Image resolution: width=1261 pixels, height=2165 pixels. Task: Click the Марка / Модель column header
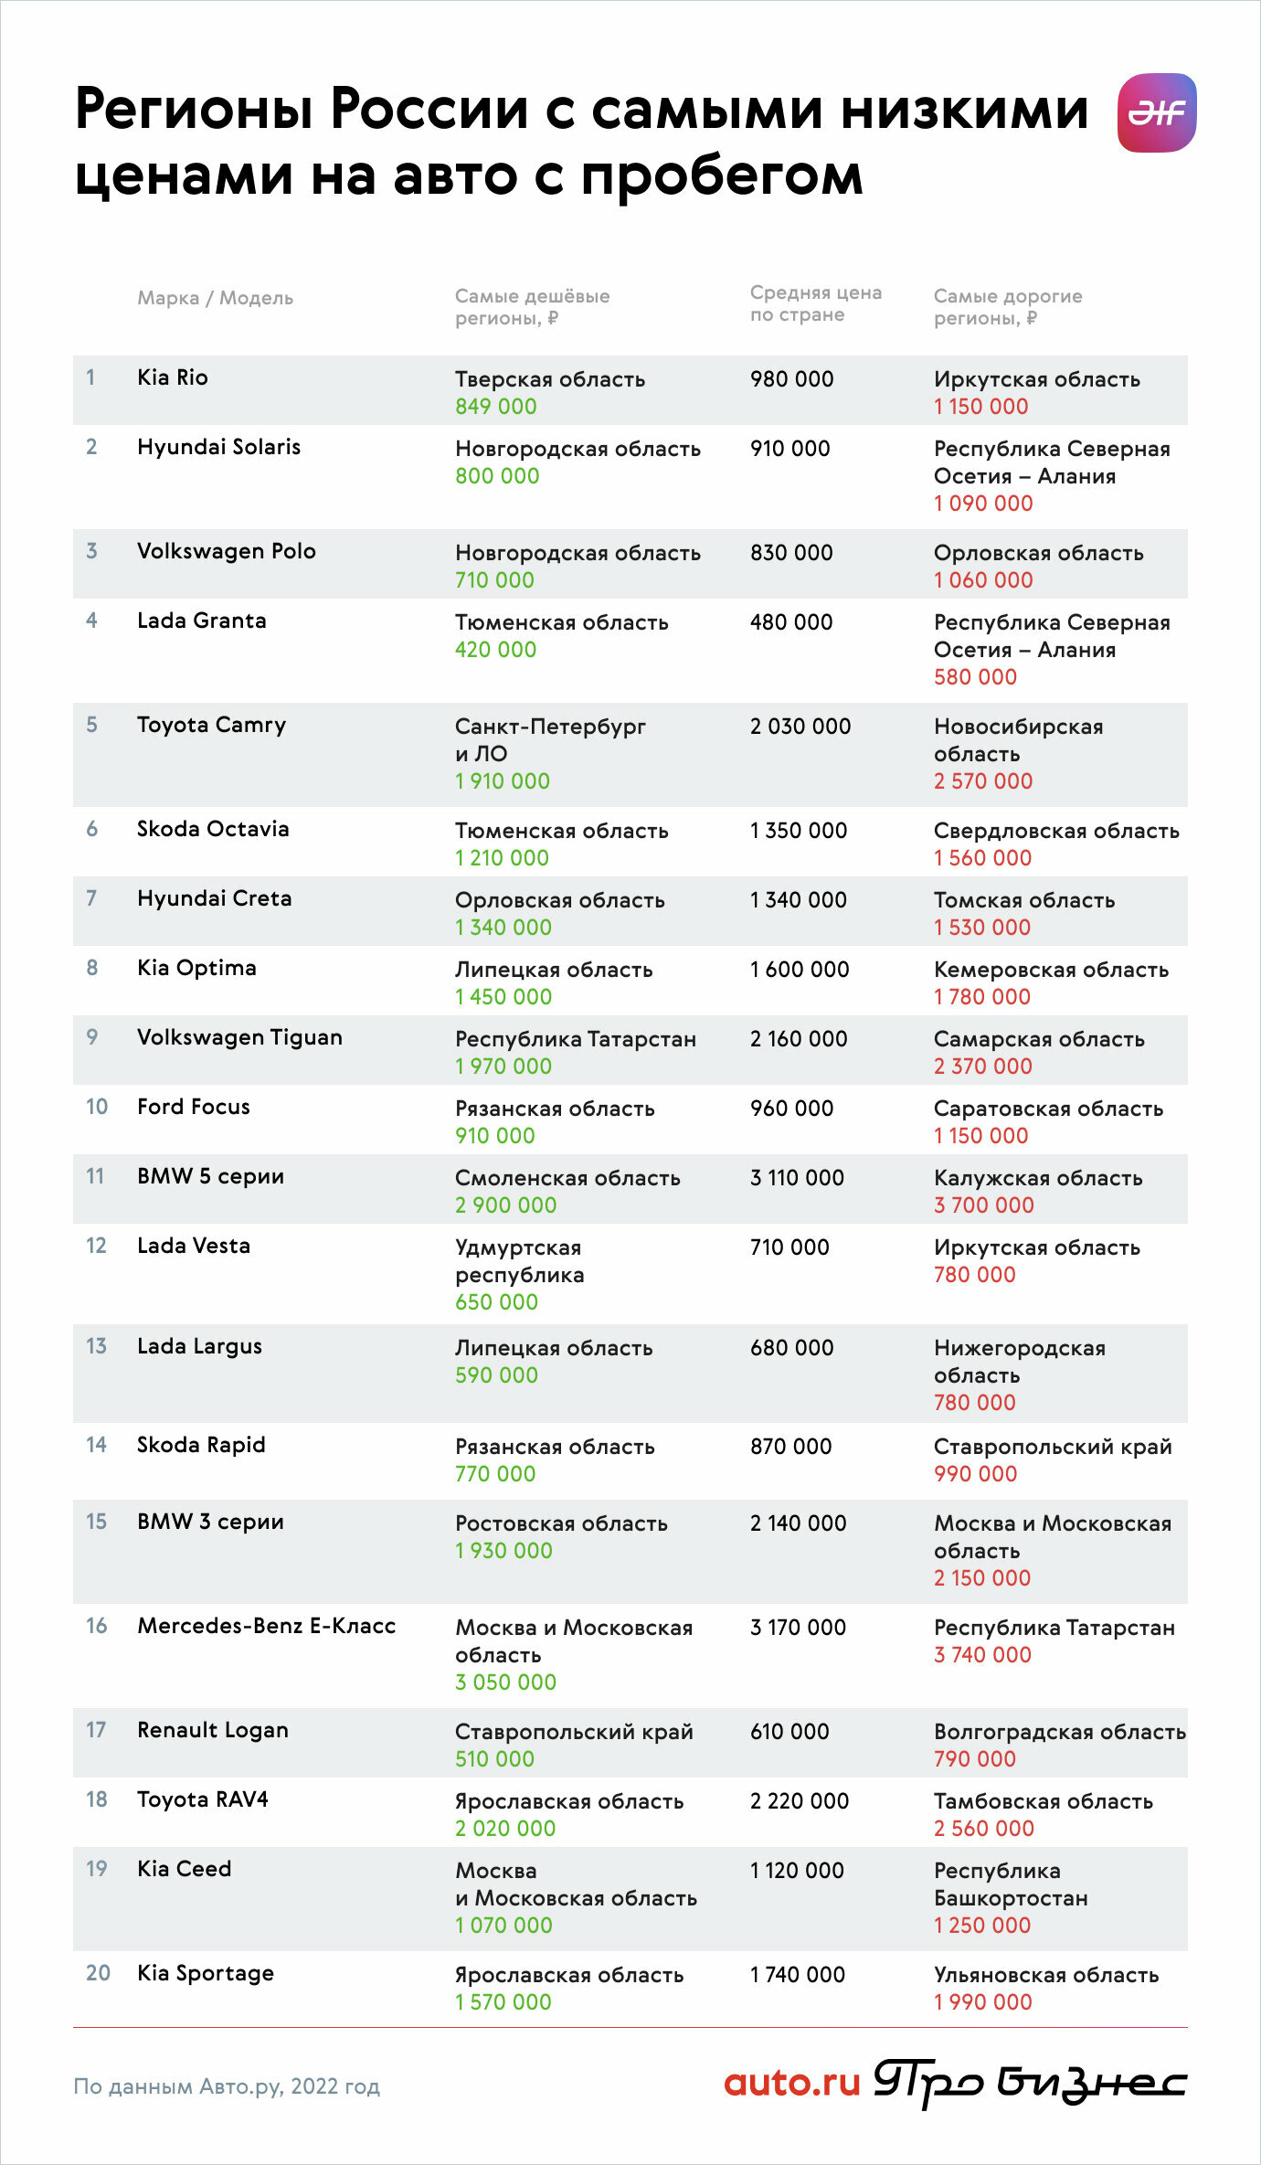[215, 298]
